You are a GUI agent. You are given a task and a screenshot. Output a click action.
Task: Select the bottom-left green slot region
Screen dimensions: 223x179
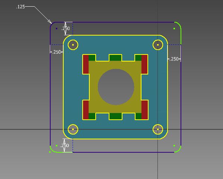pos(92,116)
